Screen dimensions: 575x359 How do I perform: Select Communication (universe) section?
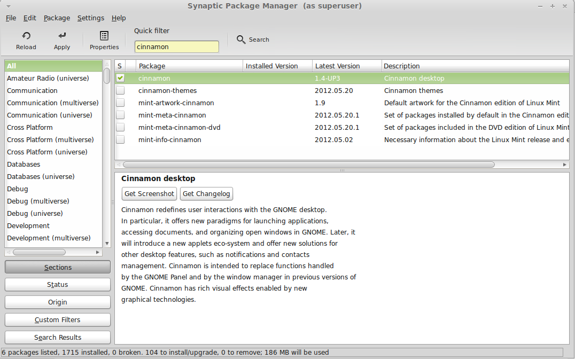53,115
